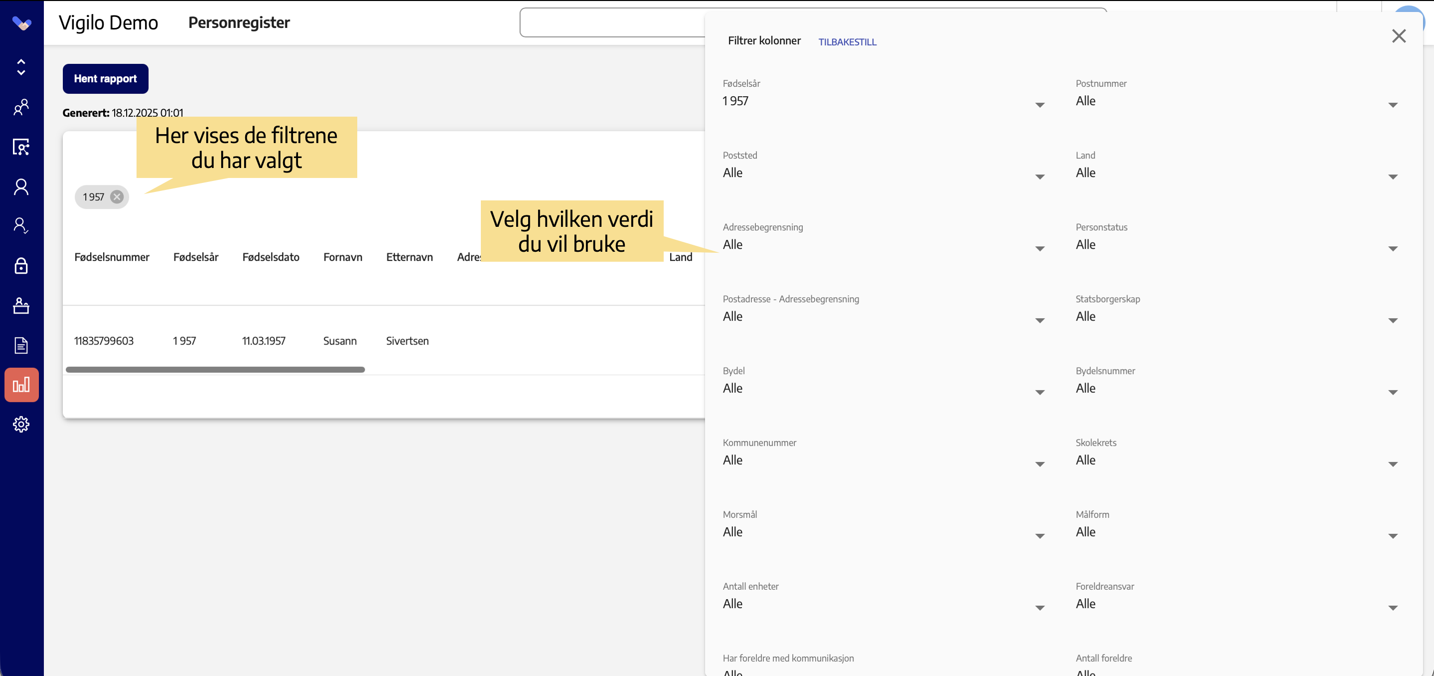
Task: Click the Personregister page heading
Action: tap(239, 23)
